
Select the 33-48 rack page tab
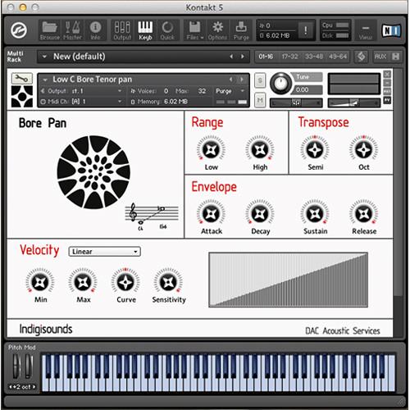click(x=314, y=57)
